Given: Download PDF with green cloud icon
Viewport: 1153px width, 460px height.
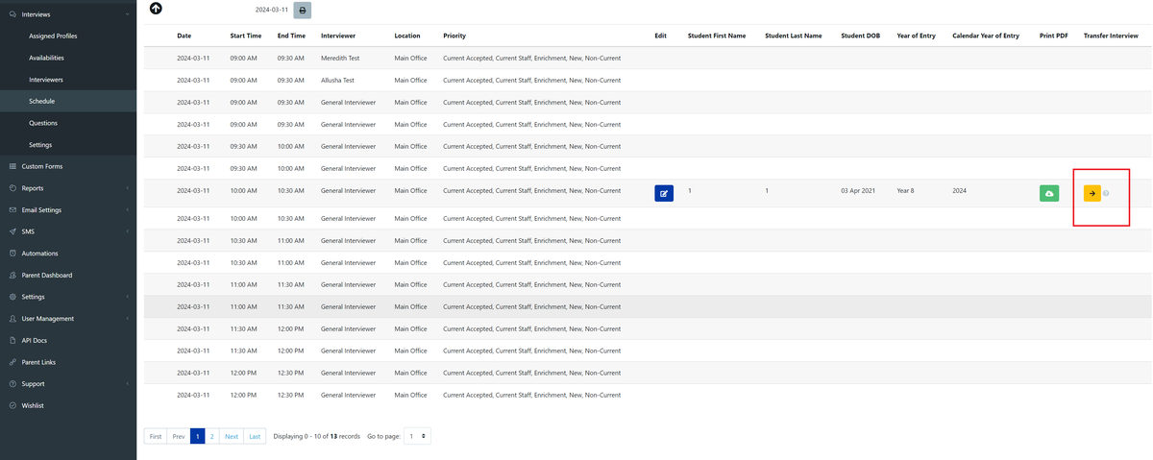Looking at the screenshot, I should [1049, 193].
